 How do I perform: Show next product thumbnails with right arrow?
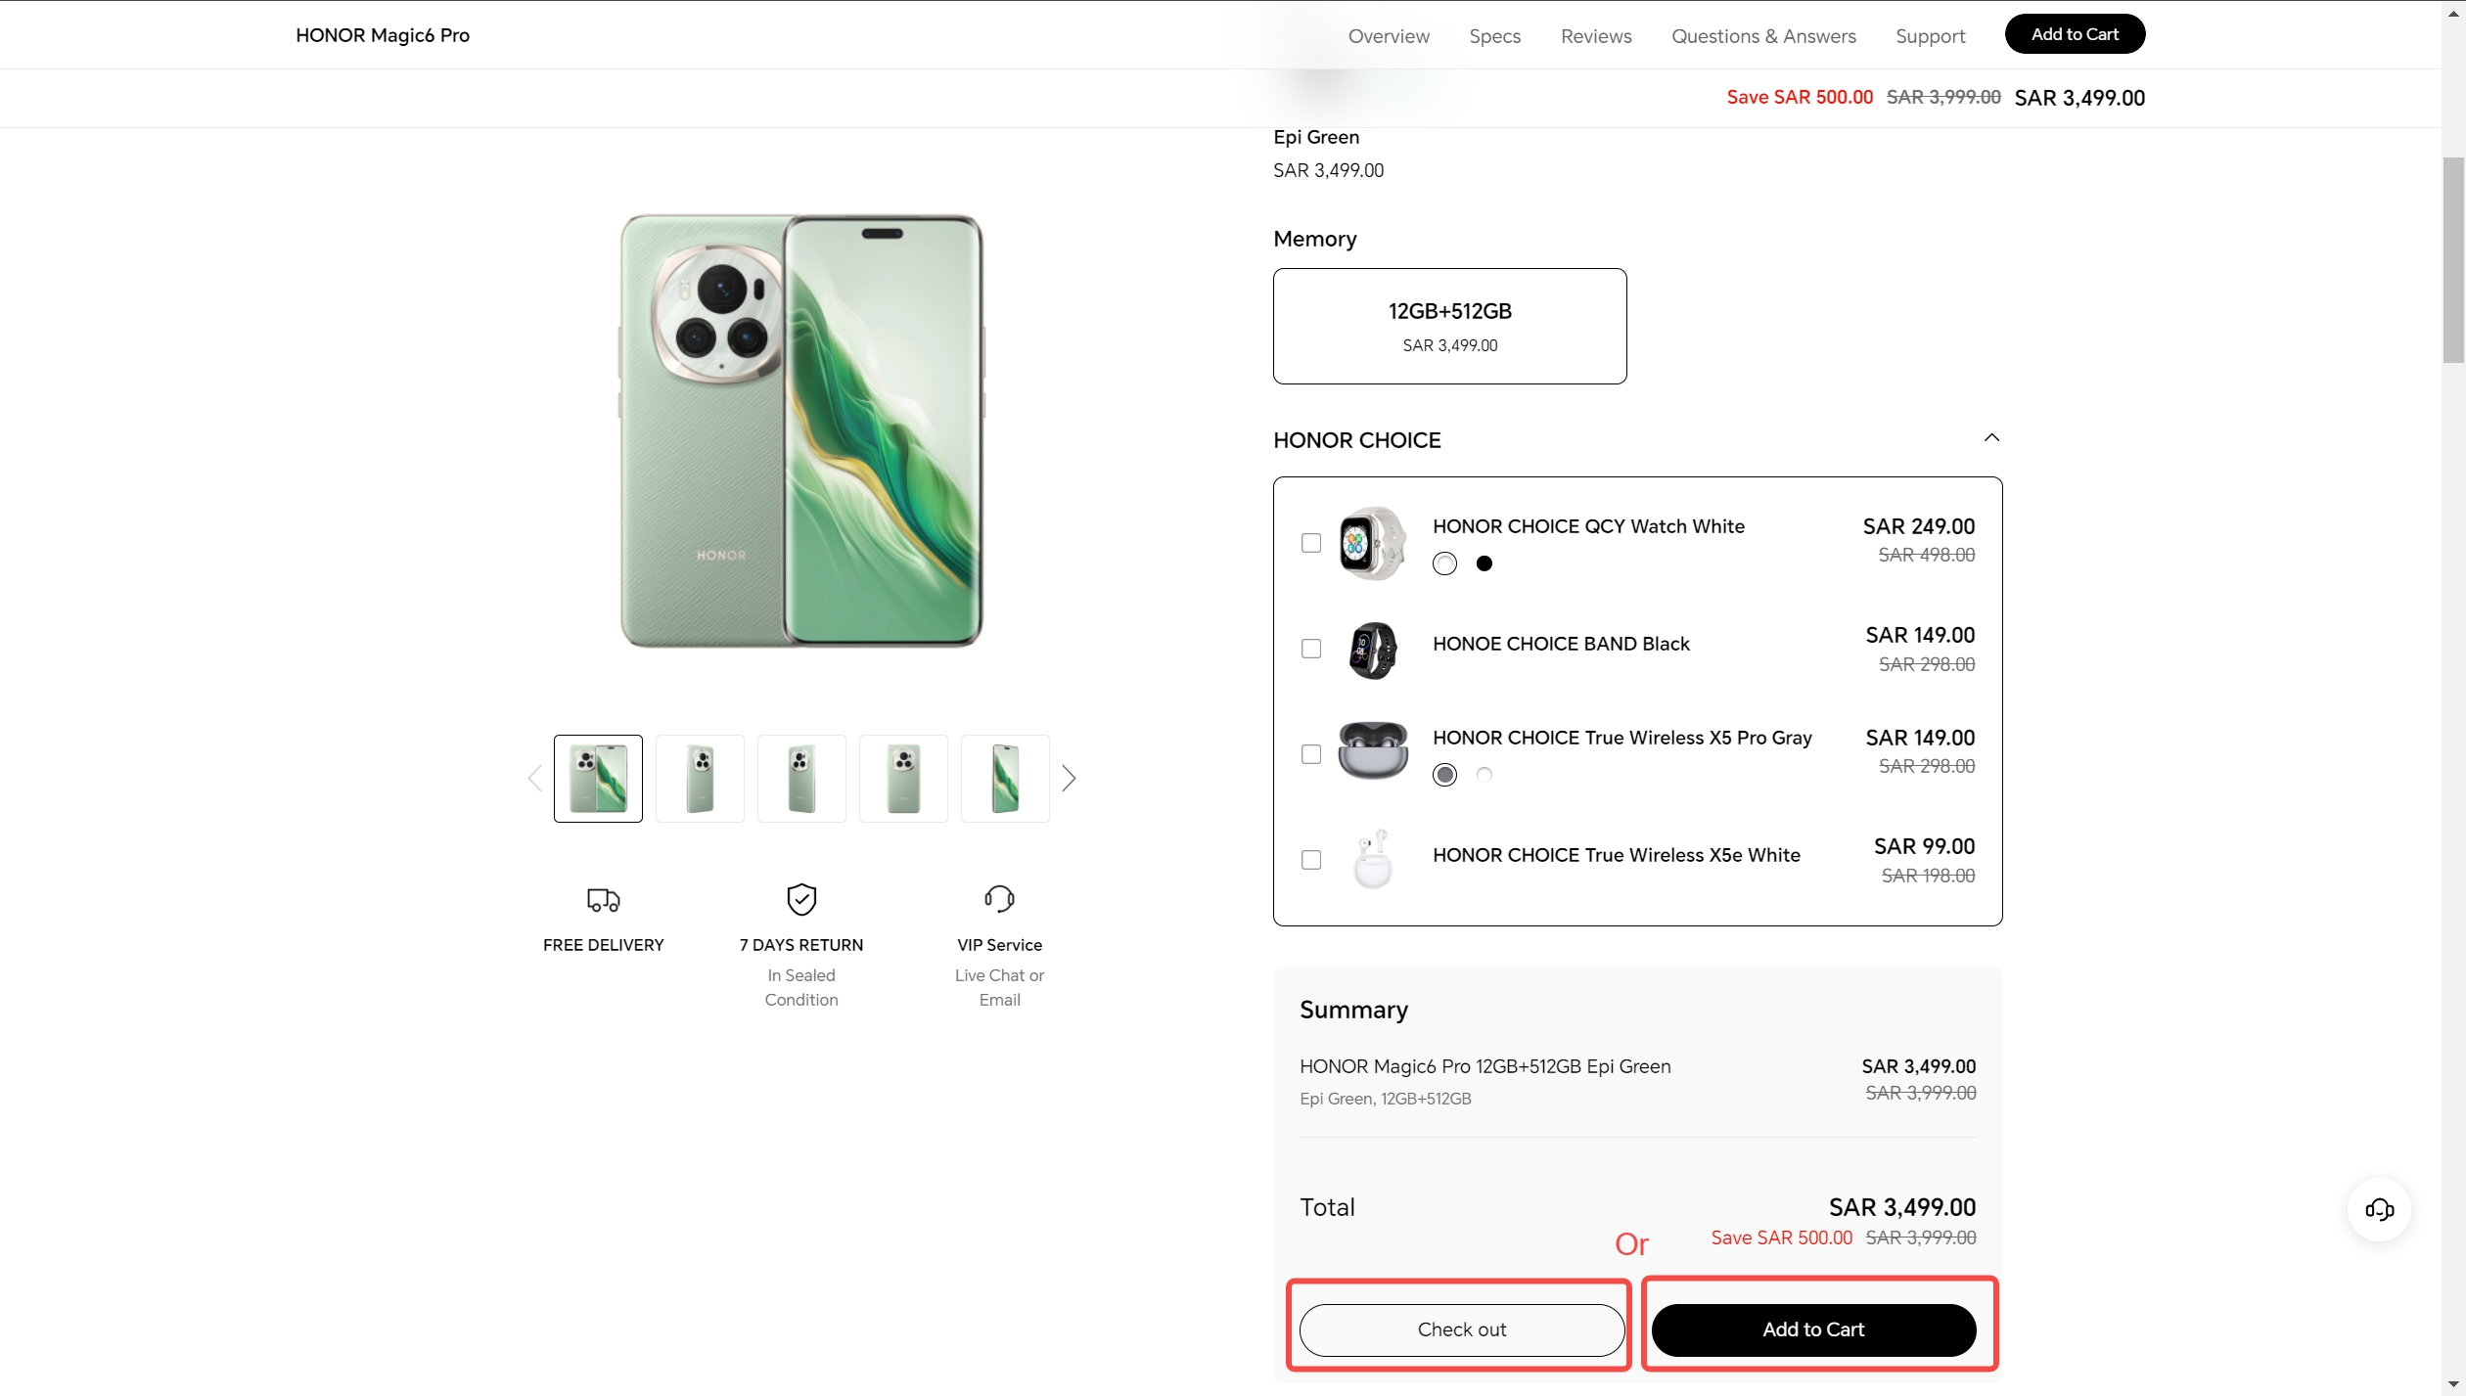pos(1069,779)
